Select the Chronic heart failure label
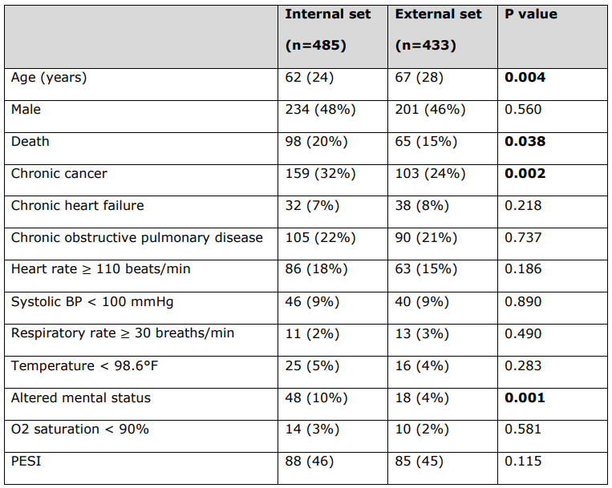 pyautogui.click(x=78, y=206)
